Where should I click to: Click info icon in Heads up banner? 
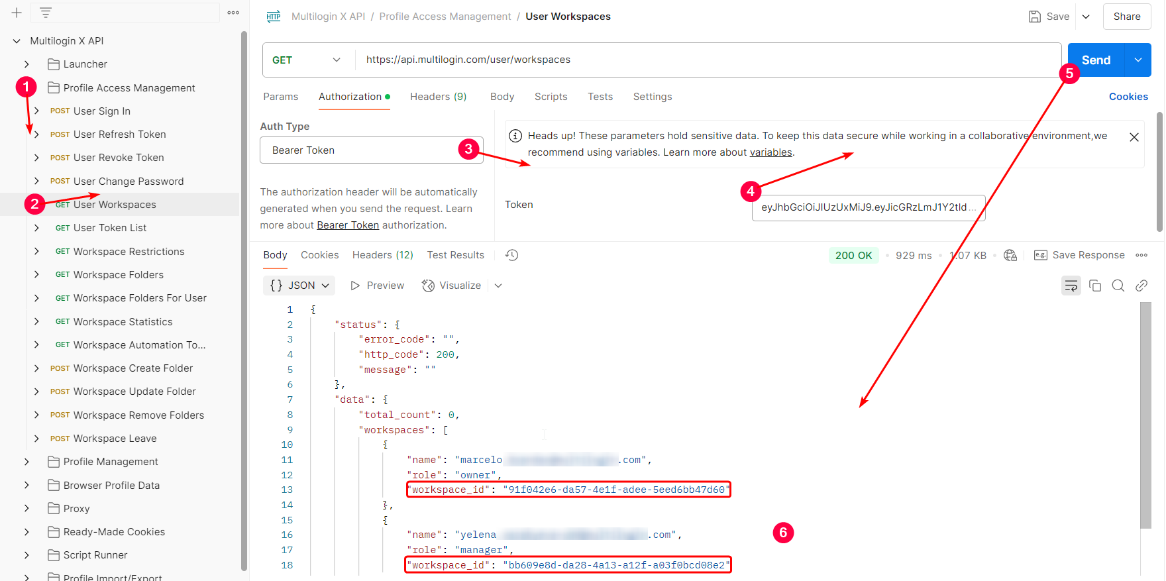click(x=515, y=136)
